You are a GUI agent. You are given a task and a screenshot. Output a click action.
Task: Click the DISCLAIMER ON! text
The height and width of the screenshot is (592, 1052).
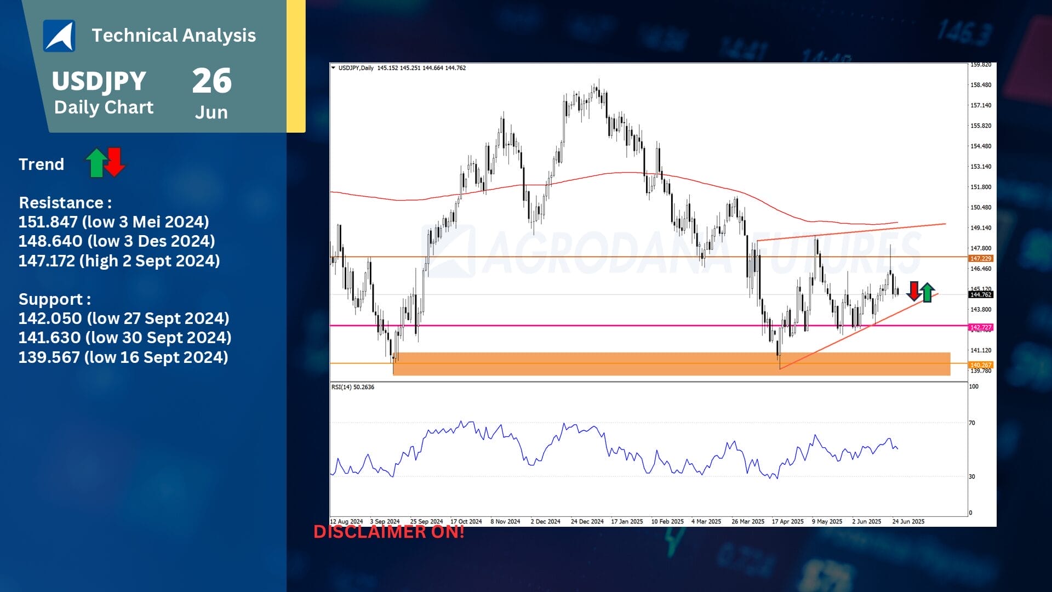point(388,532)
